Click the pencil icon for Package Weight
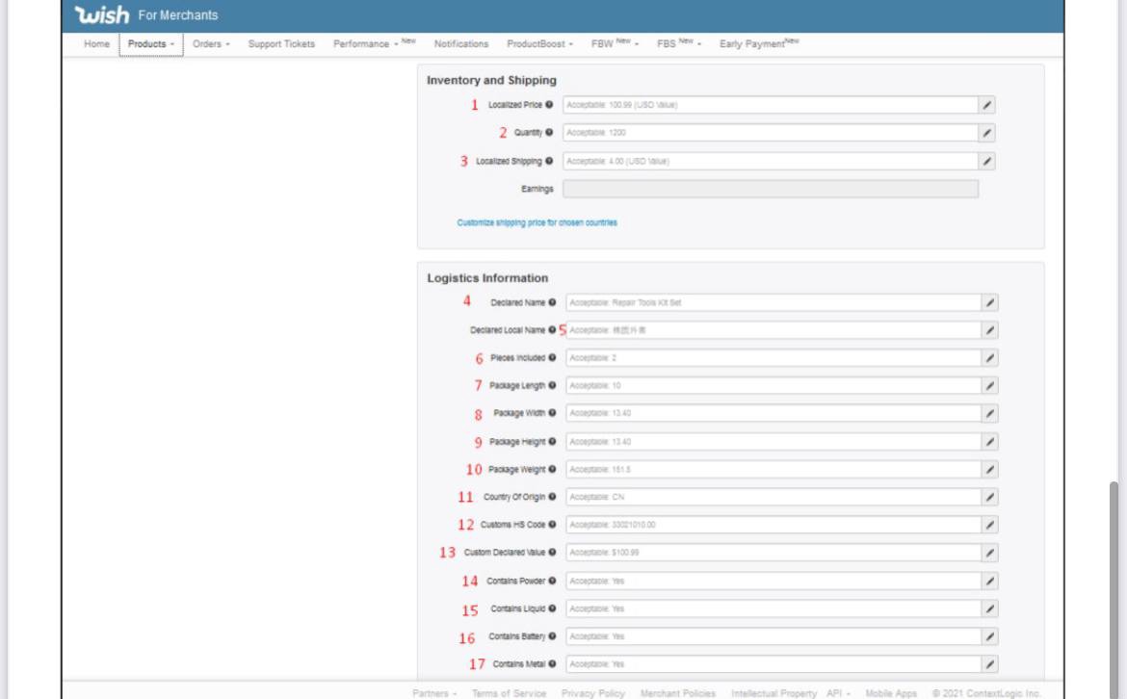1127x699 pixels. pyautogui.click(x=989, y=469)
